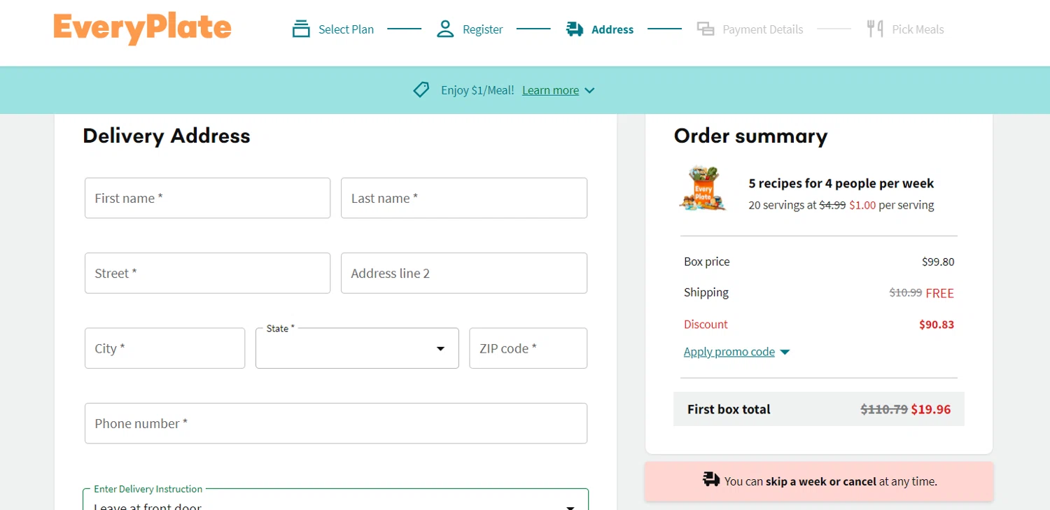Expand the banner chevron next to Learn more
1050x510 pixels.
point(589,90)
